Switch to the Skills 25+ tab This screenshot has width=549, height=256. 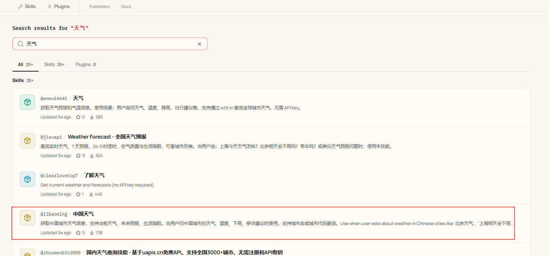[x=54, y=65]
